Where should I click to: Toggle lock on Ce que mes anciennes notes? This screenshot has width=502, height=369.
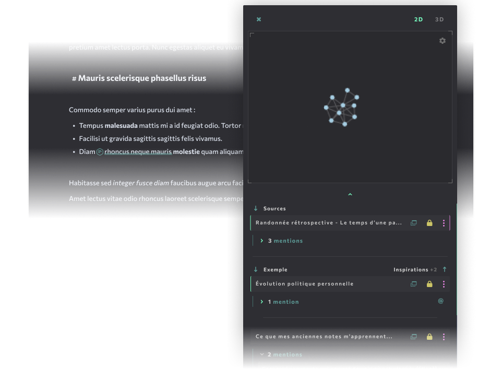point(429,337)
